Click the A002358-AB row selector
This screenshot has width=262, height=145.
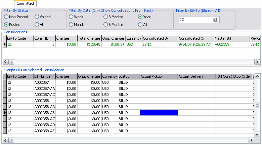coord(5,113)
